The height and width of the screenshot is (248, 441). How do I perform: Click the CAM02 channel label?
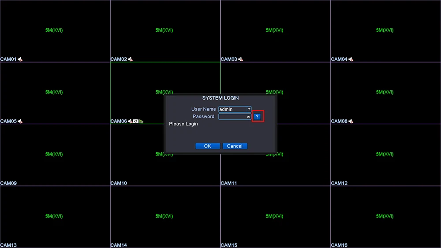point(119,59)
